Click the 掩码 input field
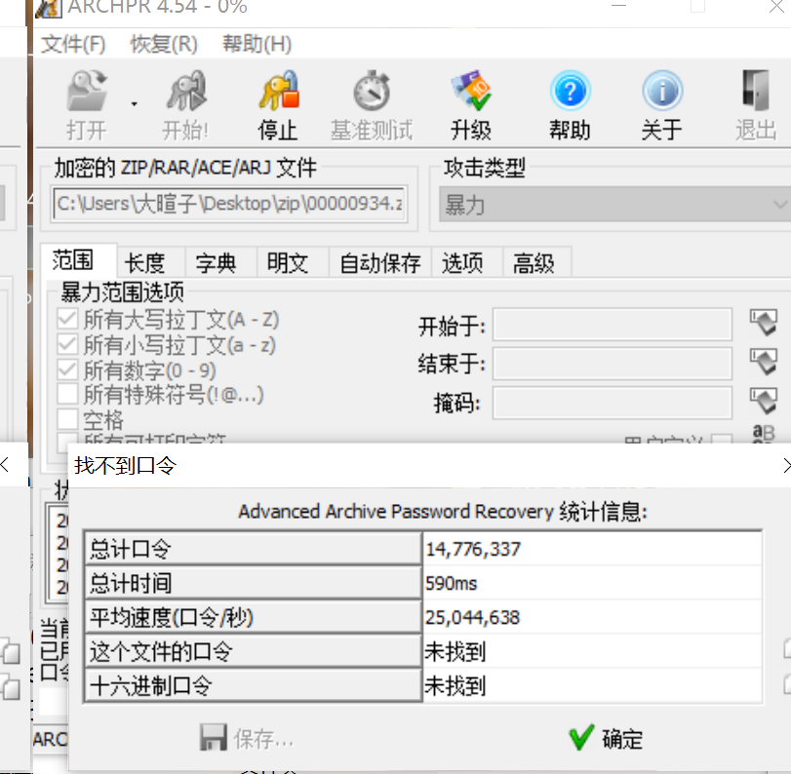Image resolution: width=791 pixels, height=774 pixels. (x=613, y=403)
